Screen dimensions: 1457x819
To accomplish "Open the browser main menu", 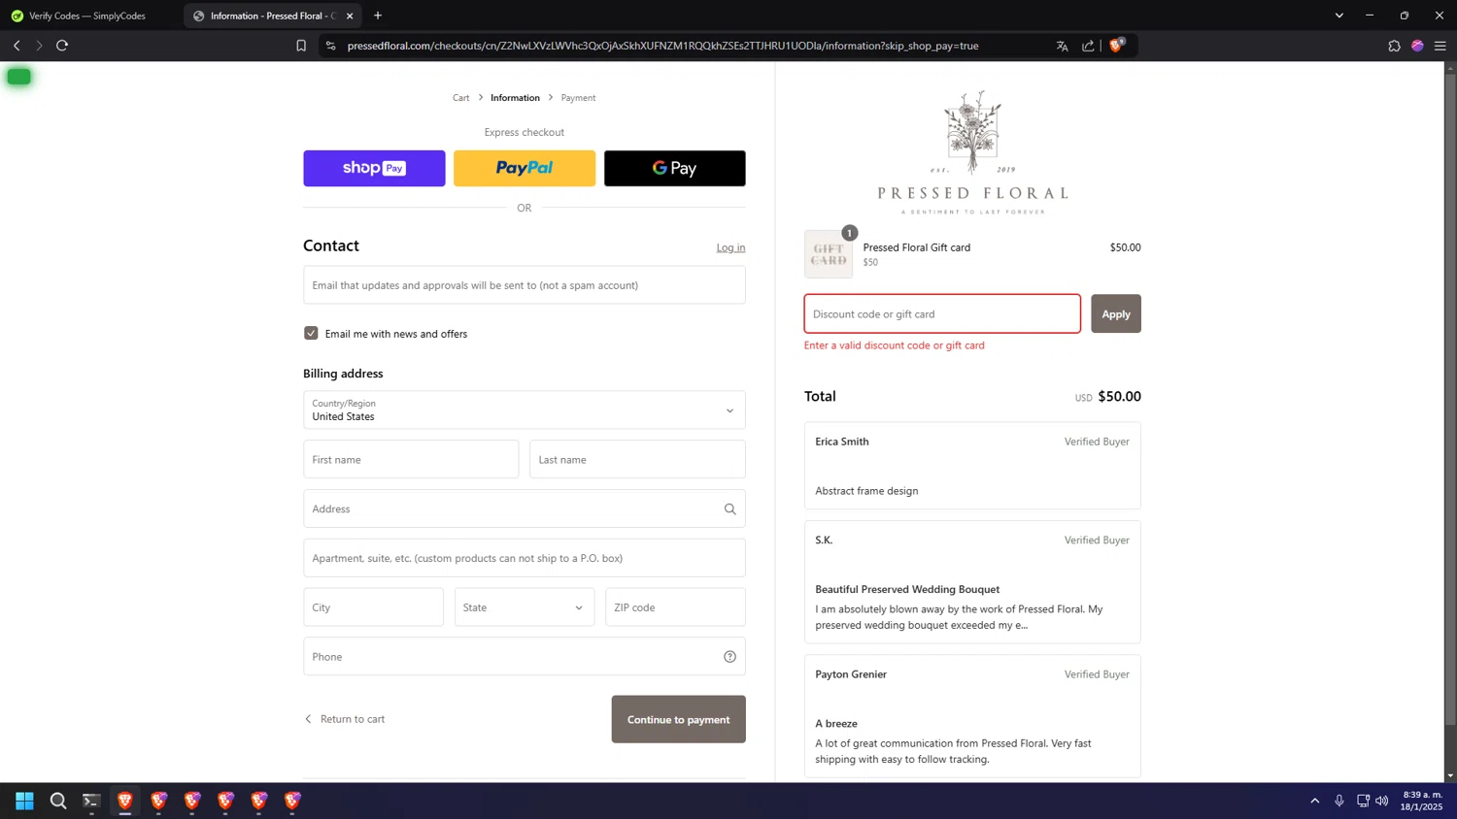I will (1440, 46).
